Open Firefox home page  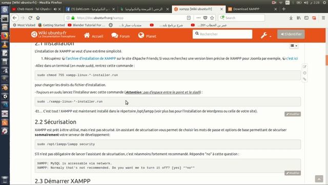(38, 18)
